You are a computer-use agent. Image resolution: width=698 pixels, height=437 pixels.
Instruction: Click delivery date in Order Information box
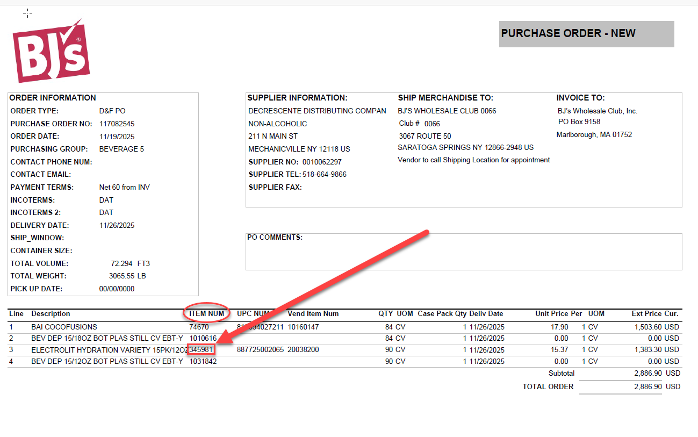[117, 225]
